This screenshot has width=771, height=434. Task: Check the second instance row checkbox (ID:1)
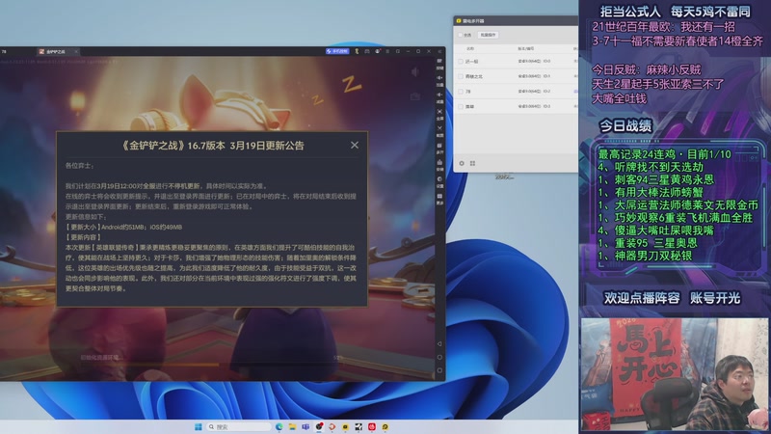[461, 76]
